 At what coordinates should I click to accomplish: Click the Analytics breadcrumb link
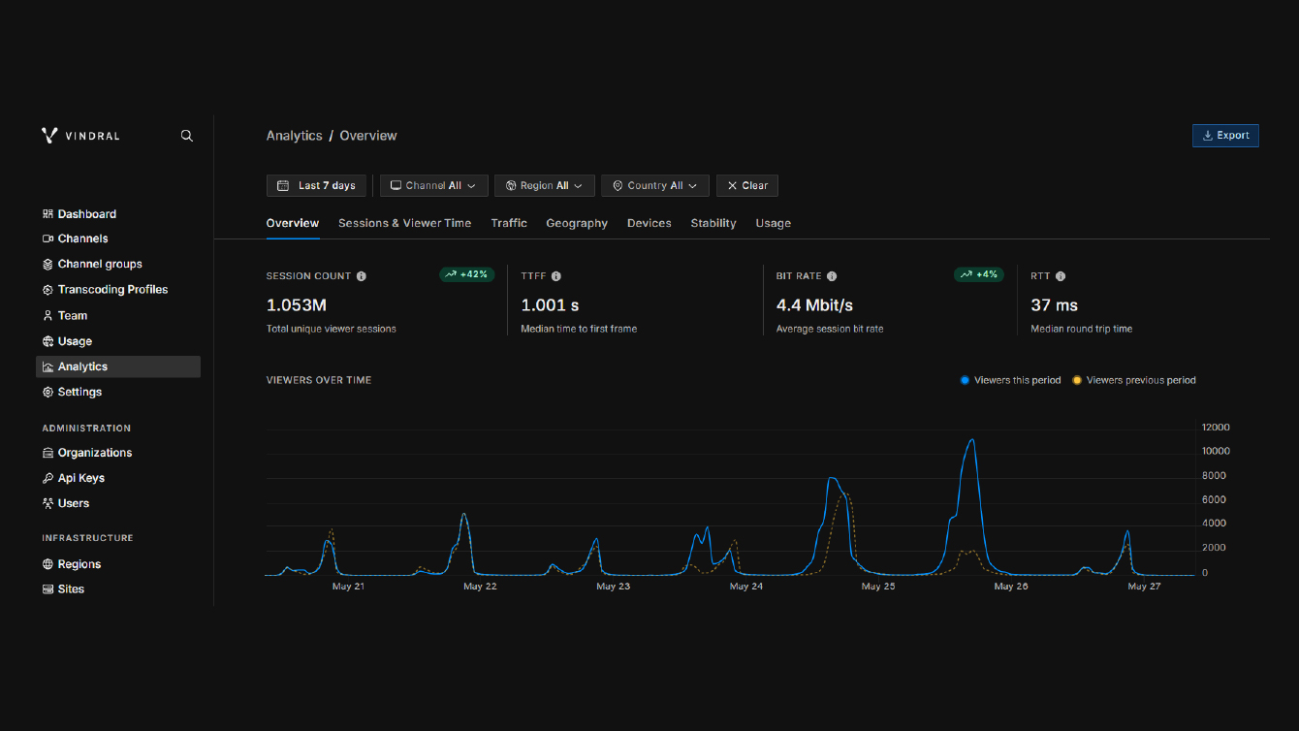coord(294,136)
